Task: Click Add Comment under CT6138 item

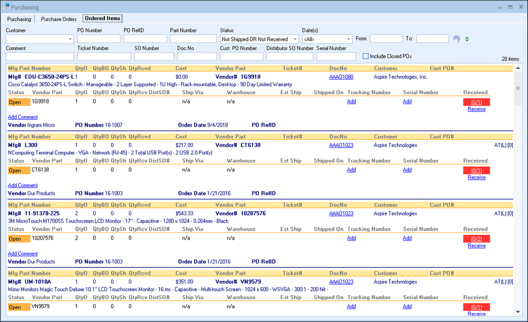Action: (x=23, y=185)
